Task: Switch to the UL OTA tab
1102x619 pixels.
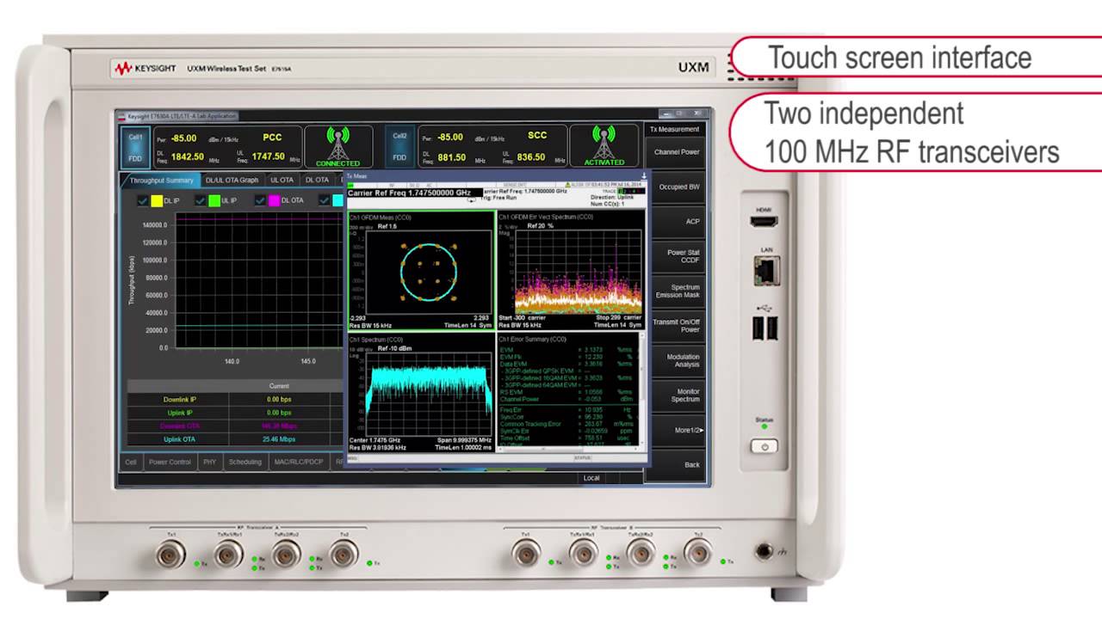Action: (x=282, y=181)
